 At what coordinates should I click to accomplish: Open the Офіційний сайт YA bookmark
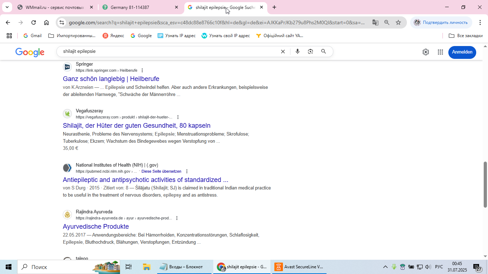point(280,36)
